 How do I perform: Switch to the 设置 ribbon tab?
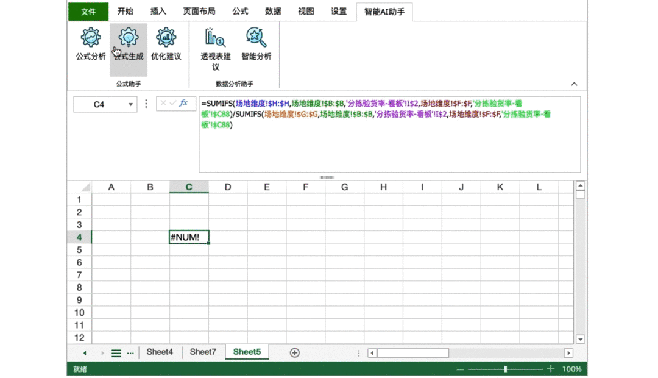tap(339, 12)
